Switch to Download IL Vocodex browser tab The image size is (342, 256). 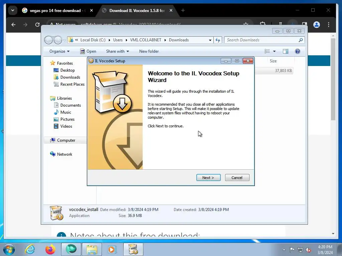[x=137, y=10]
